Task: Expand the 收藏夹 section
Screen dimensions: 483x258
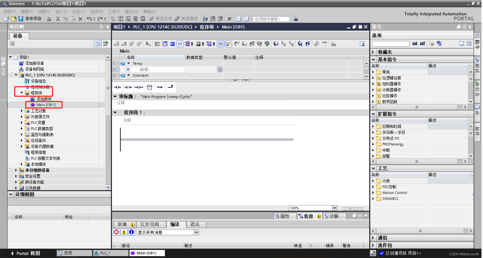Action: [x=373, y=52]
